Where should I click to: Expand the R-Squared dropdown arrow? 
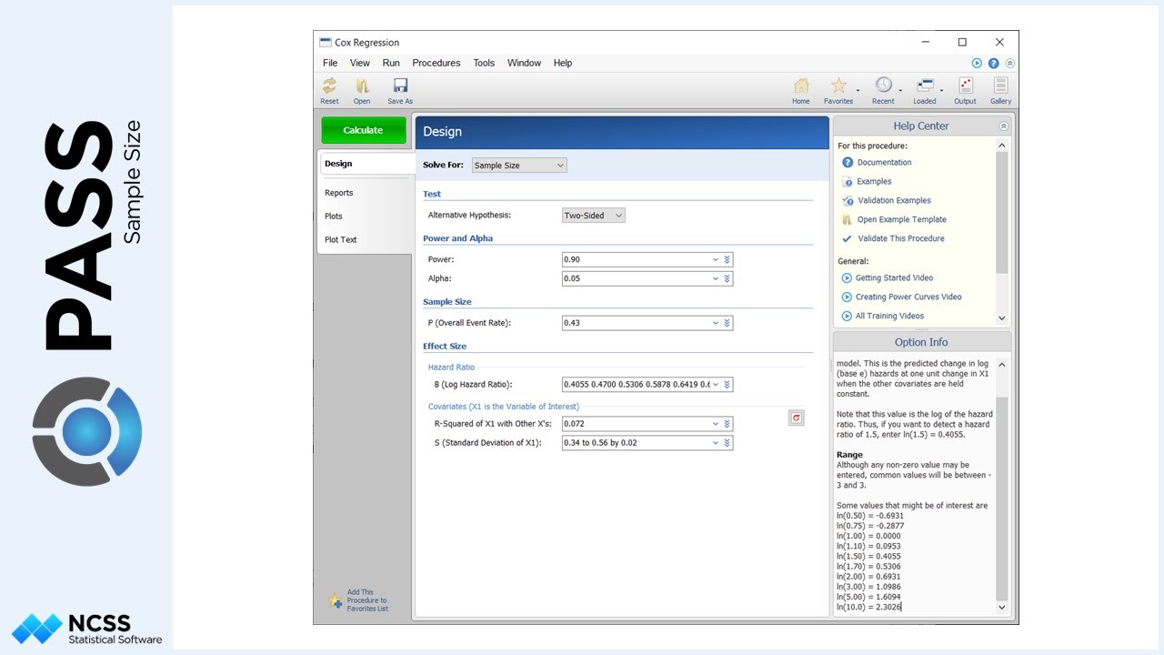click(x=715, y=424)
